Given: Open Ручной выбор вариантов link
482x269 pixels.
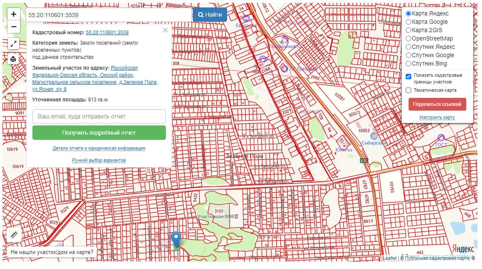Looking at the screenshot, I should (99, 160).
